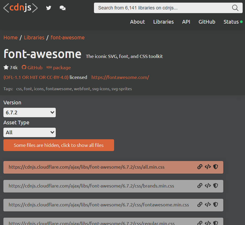Copy SRI hash for brands.min.css
Image resolution: width=245 pixels, height=225 pixels.
216,186
